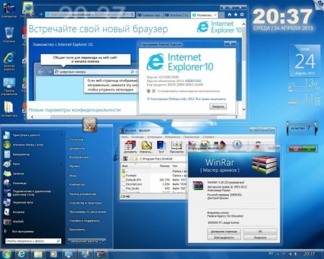
Task: Click Internet Explorer taskbar icon
Action: point(22,254)
